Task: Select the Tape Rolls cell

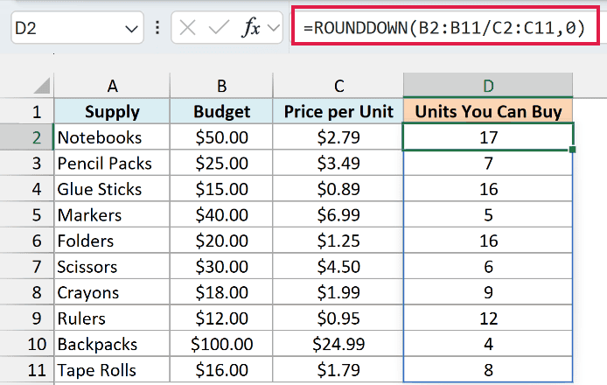Action: coord(112,370)
